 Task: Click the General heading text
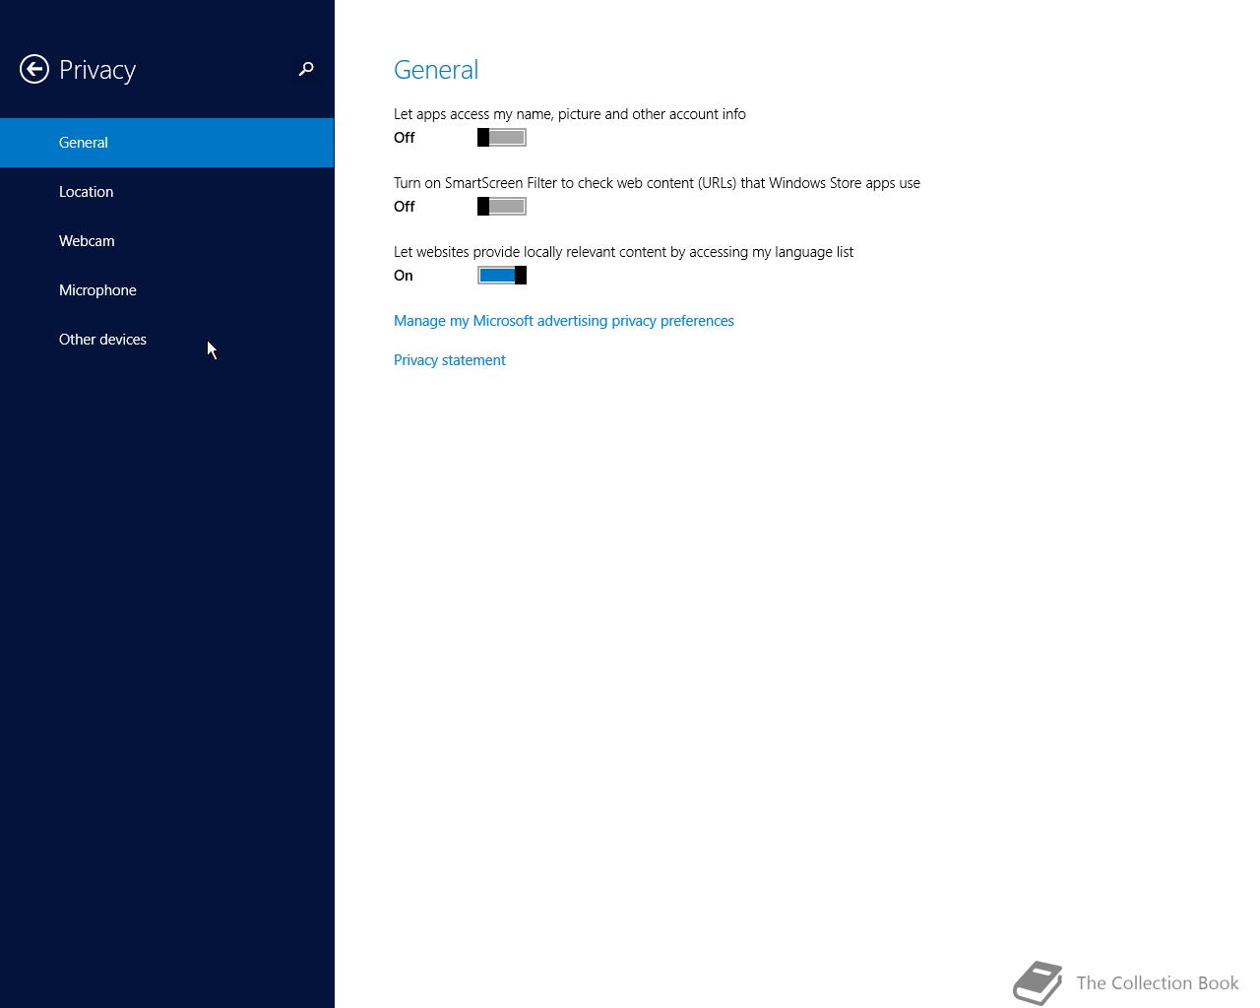[x=436, y=70]
